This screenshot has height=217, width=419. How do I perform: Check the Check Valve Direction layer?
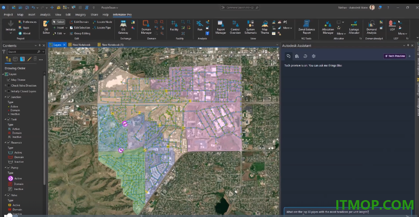tap(9, 86)
